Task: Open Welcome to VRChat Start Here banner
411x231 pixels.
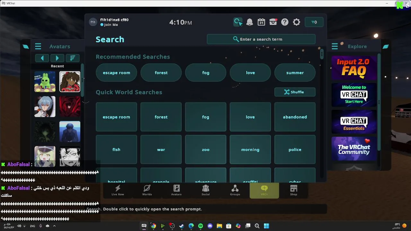Action: pos(354,95)
